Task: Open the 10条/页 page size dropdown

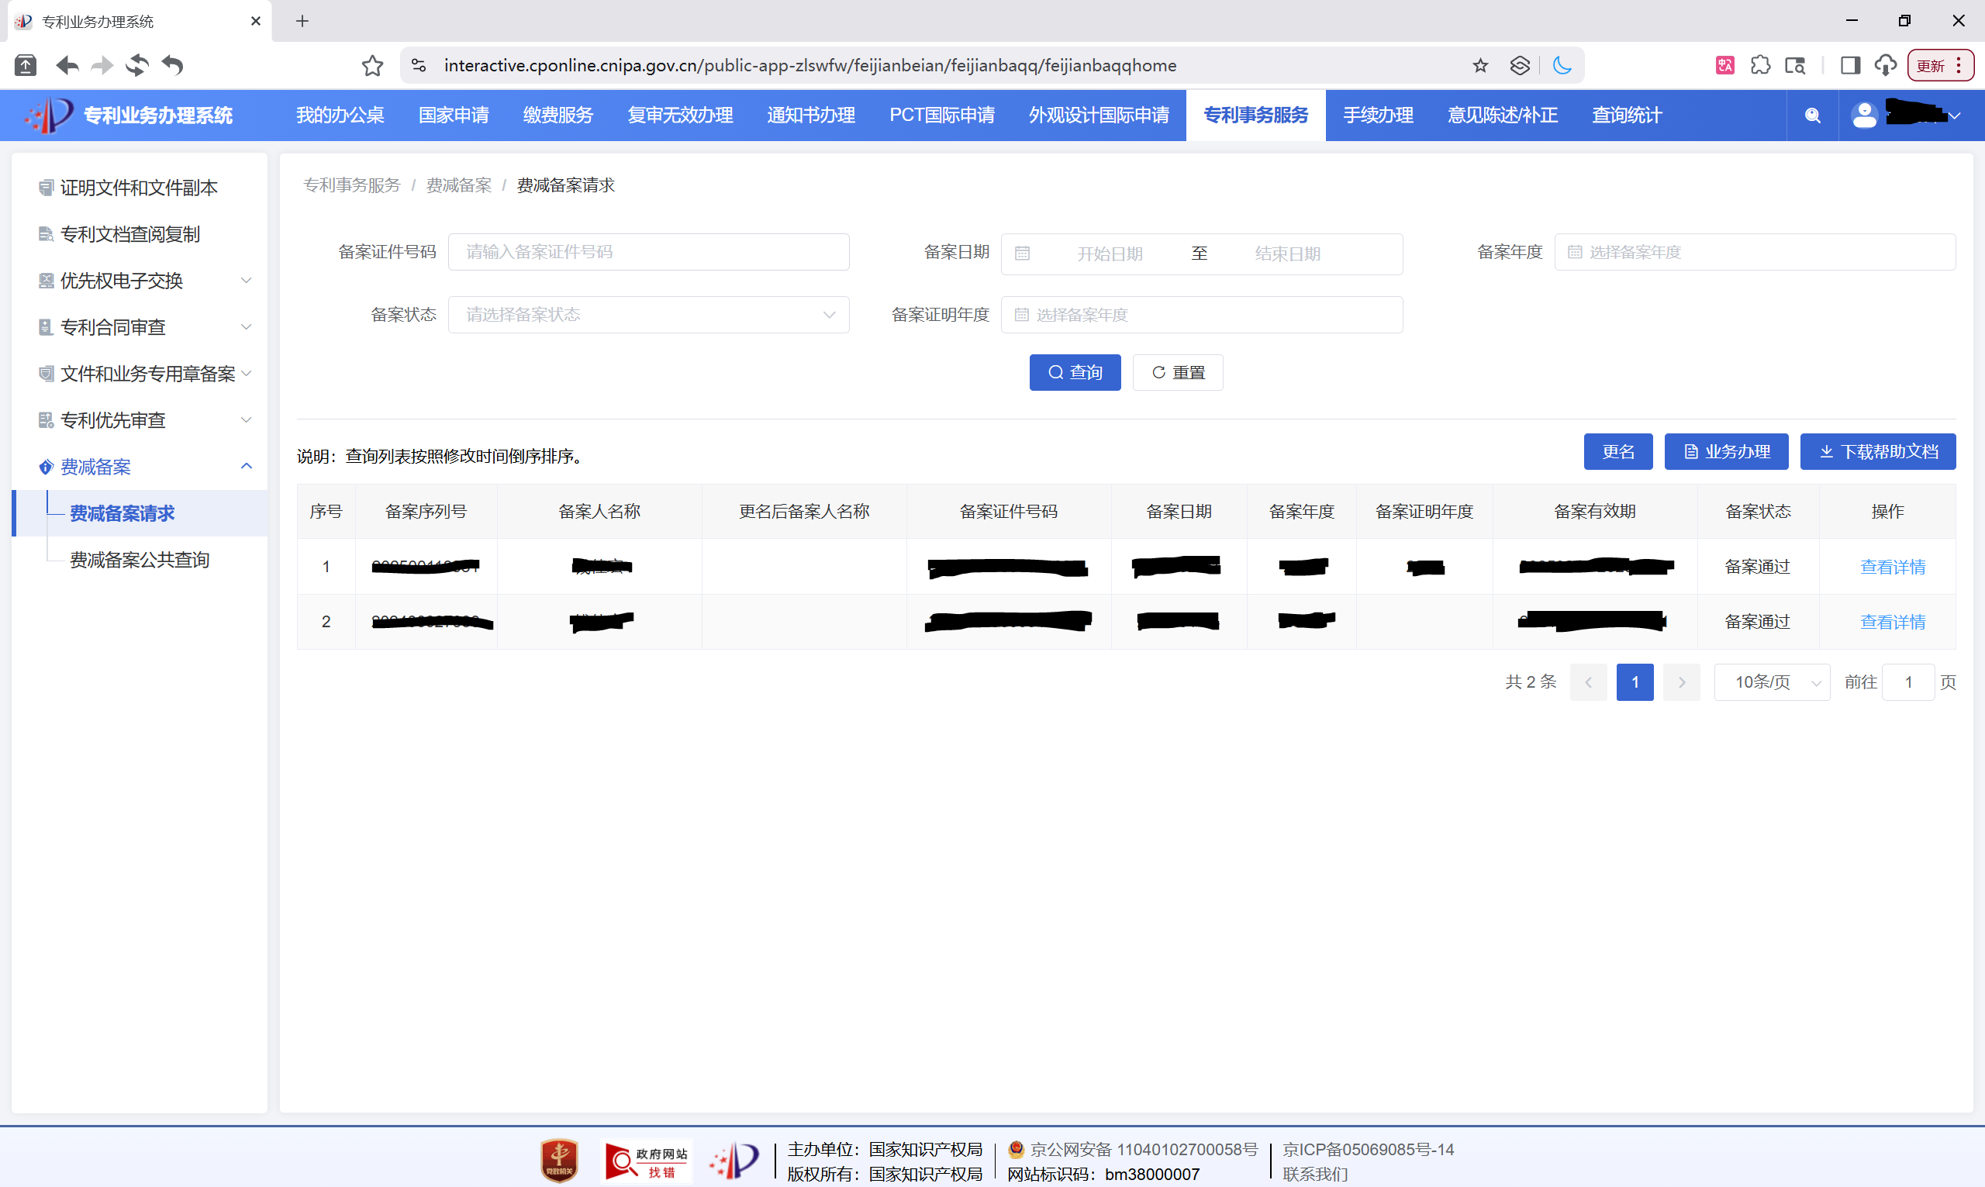Action: pos(1772,681)
